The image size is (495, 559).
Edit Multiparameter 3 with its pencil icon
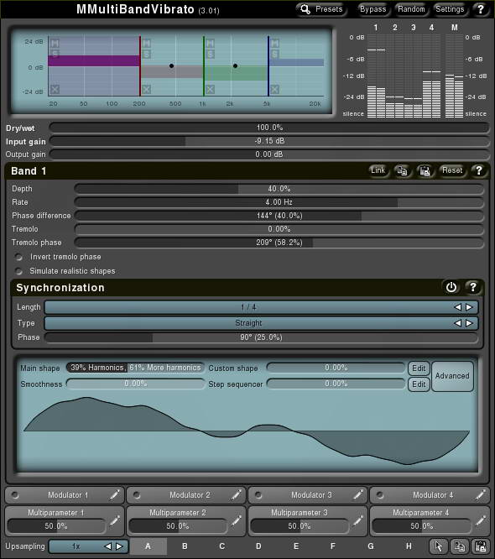pyautogui.click(x=357, y=521)
